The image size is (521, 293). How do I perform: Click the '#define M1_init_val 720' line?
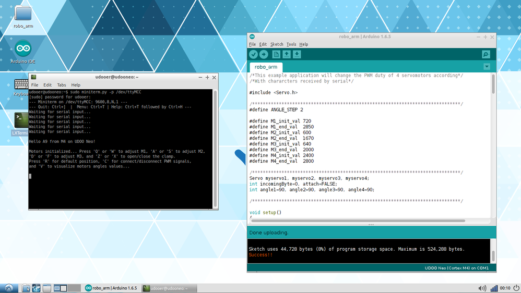point(280,121)
